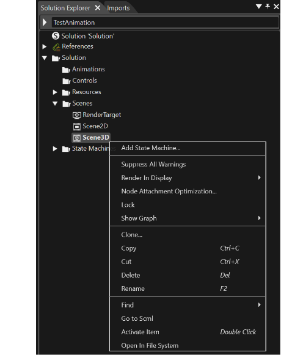
Task: Pin the Solution Explorer panel
Action: [268, 6]
